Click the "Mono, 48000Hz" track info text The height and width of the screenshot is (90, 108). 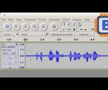tap(8, 47)
